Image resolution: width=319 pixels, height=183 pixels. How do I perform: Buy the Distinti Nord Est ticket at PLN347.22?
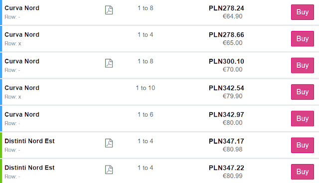coord(303,172)
